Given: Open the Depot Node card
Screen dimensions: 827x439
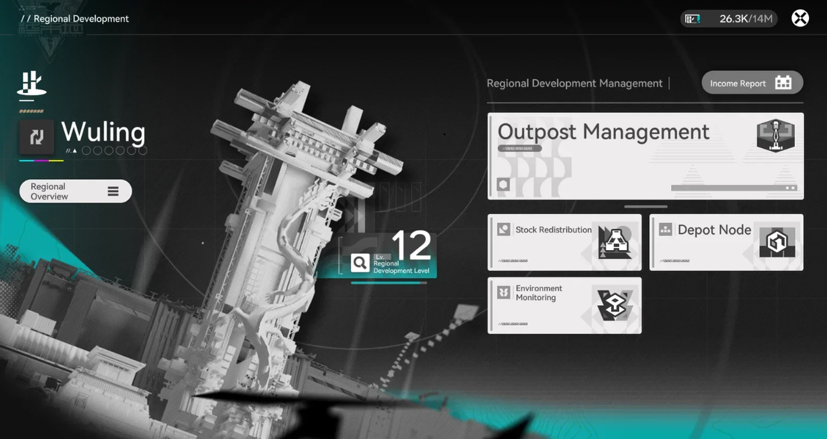Looking at the screenshot, I should pos(727,242).
